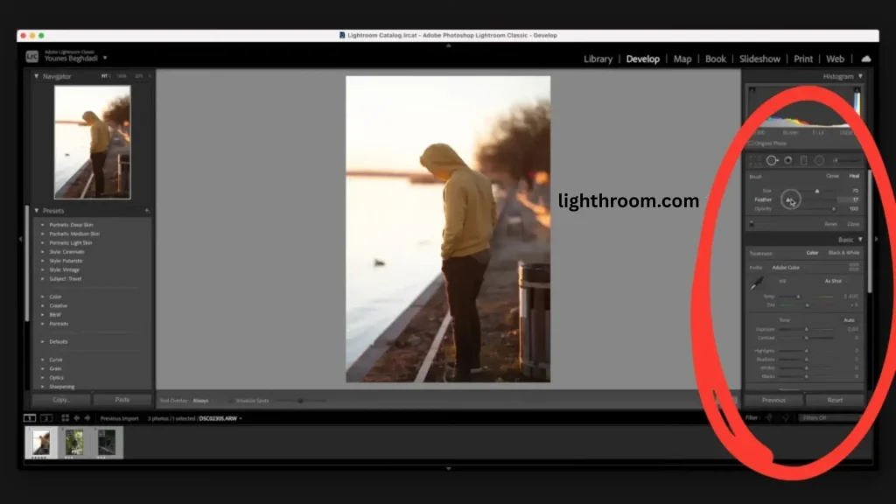896x504 pixels.
Task: Open the Healing brush tool
Action: tap(771, 159)
